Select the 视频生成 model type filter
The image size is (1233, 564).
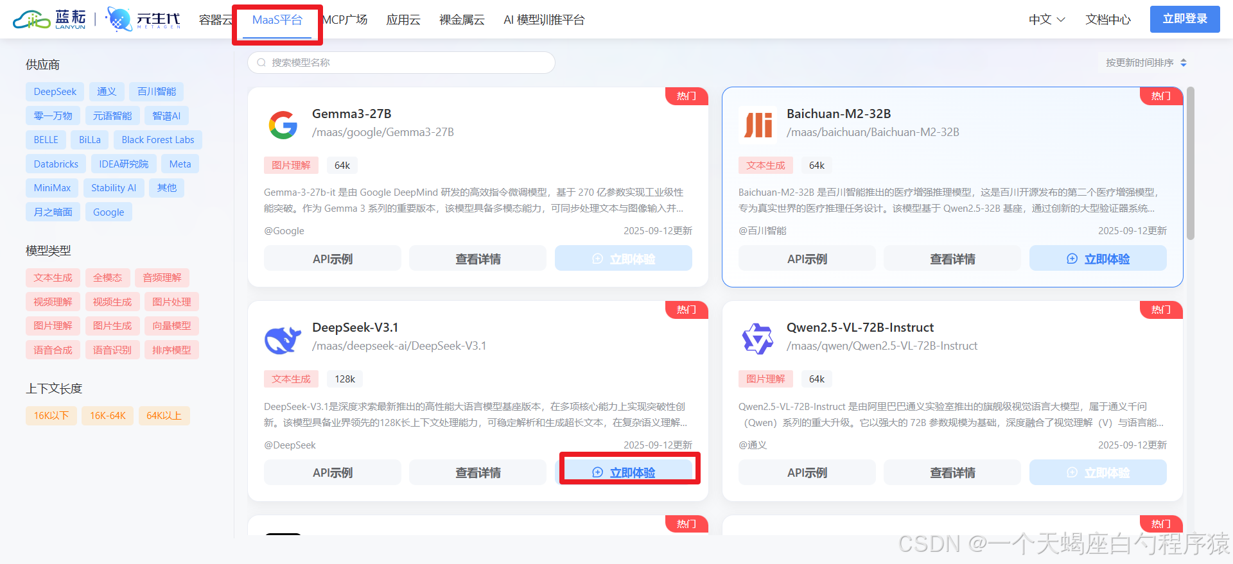pos(112,302)
